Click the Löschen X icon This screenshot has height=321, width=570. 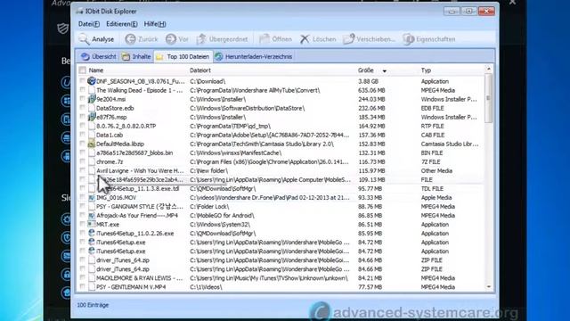pyautogui.click(x=305, y=39)
